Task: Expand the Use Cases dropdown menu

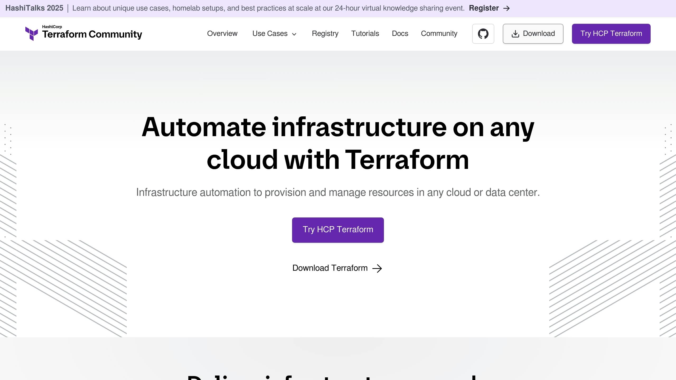Action: [274, 34]
